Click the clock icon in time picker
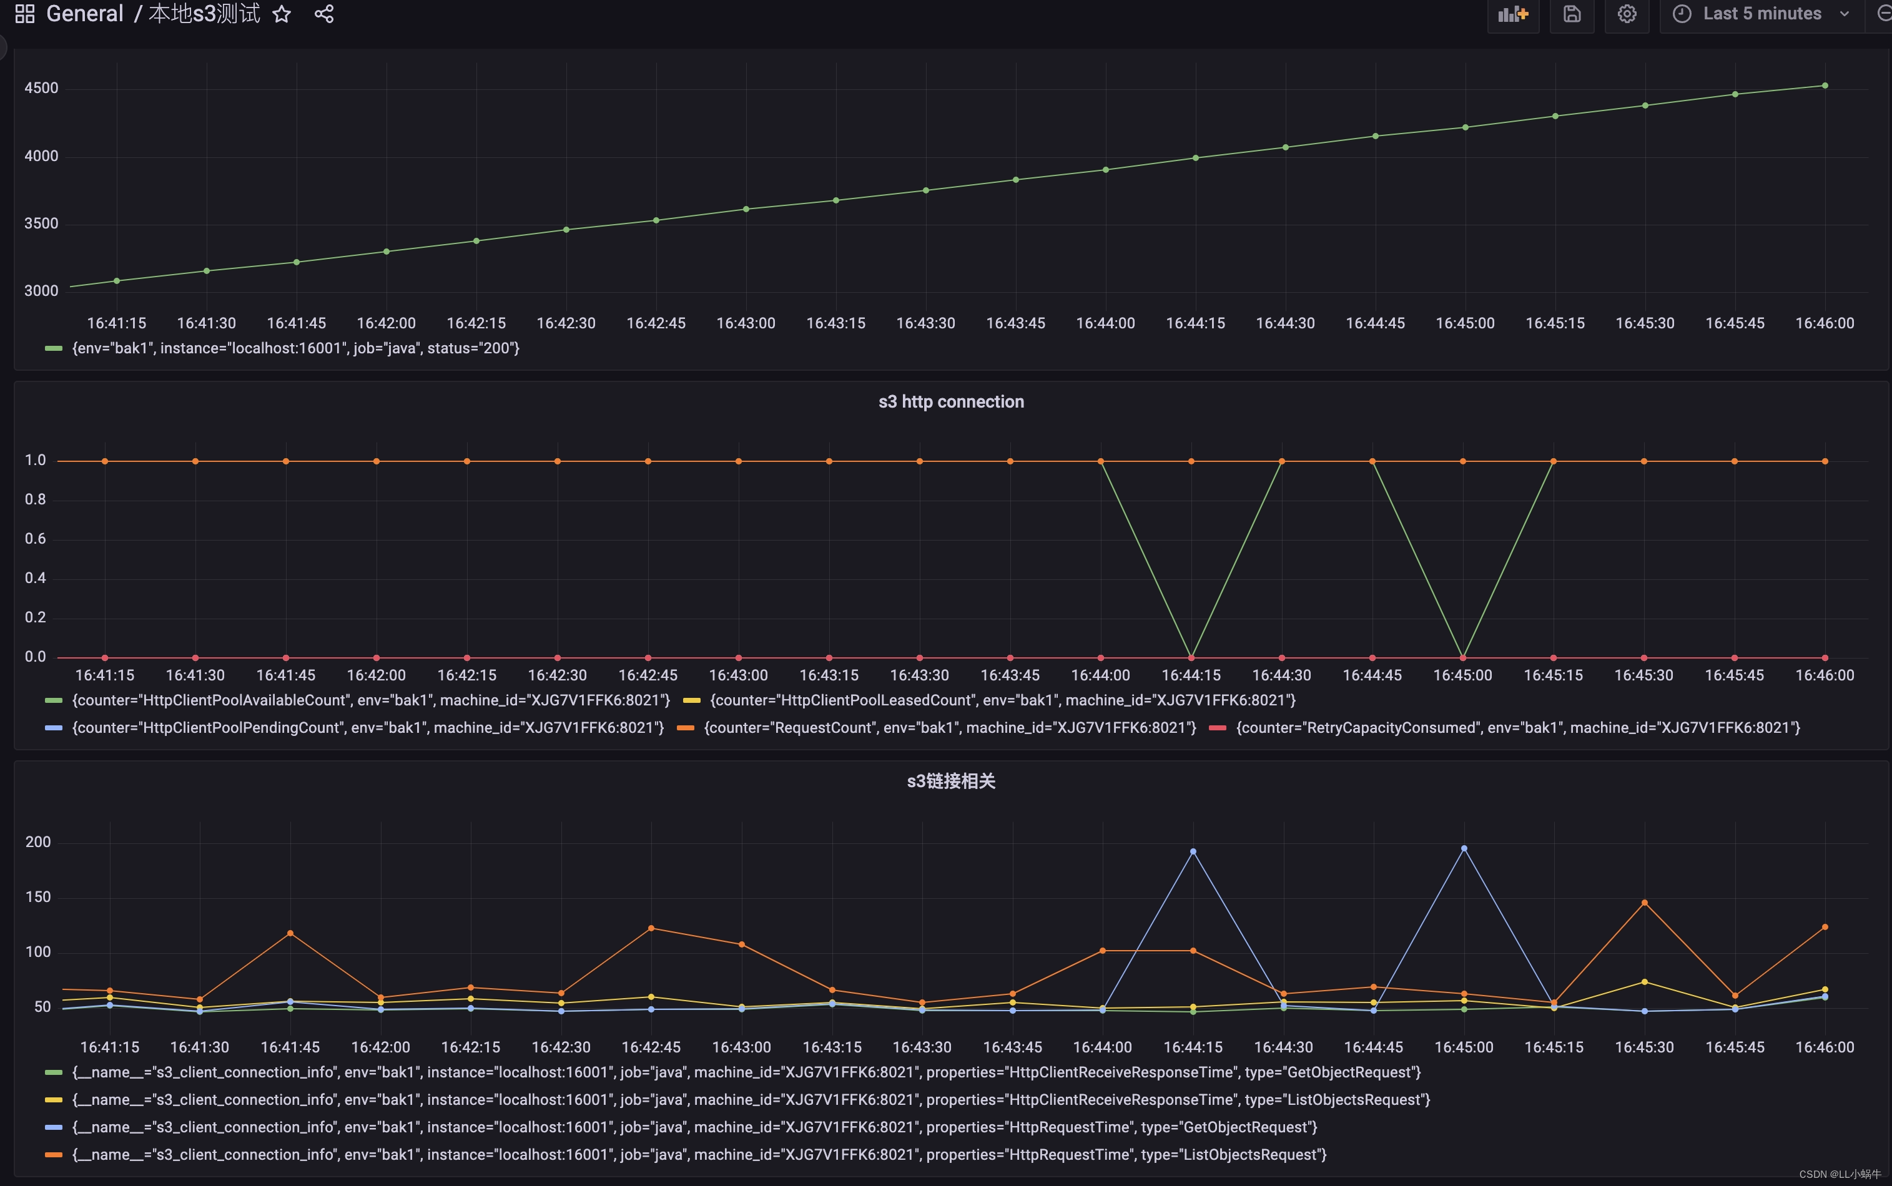This screenshot has width=1892, height=1186. click(x=1681, y=14)
